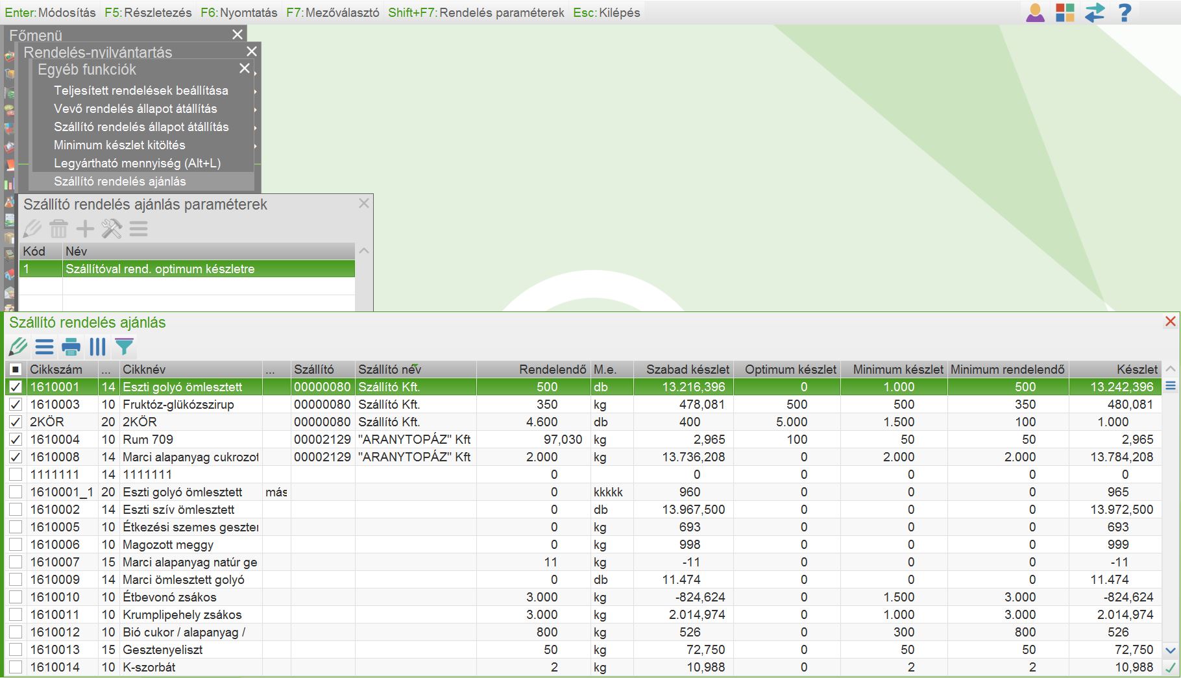
Task: Click F6: Nyomtatás shortcut button
Action: pyautogui.click(x=239, y=12)
